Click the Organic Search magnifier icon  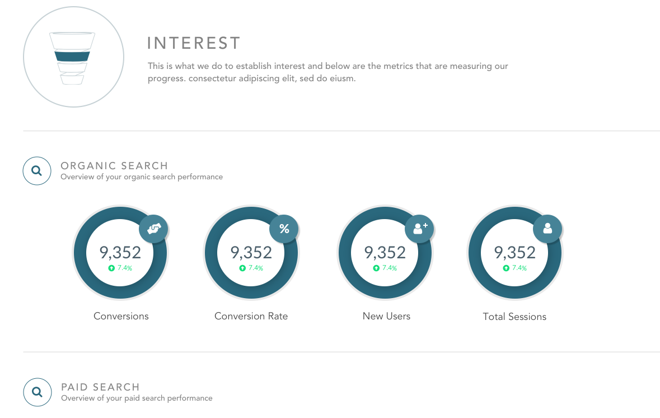point(37,171)
